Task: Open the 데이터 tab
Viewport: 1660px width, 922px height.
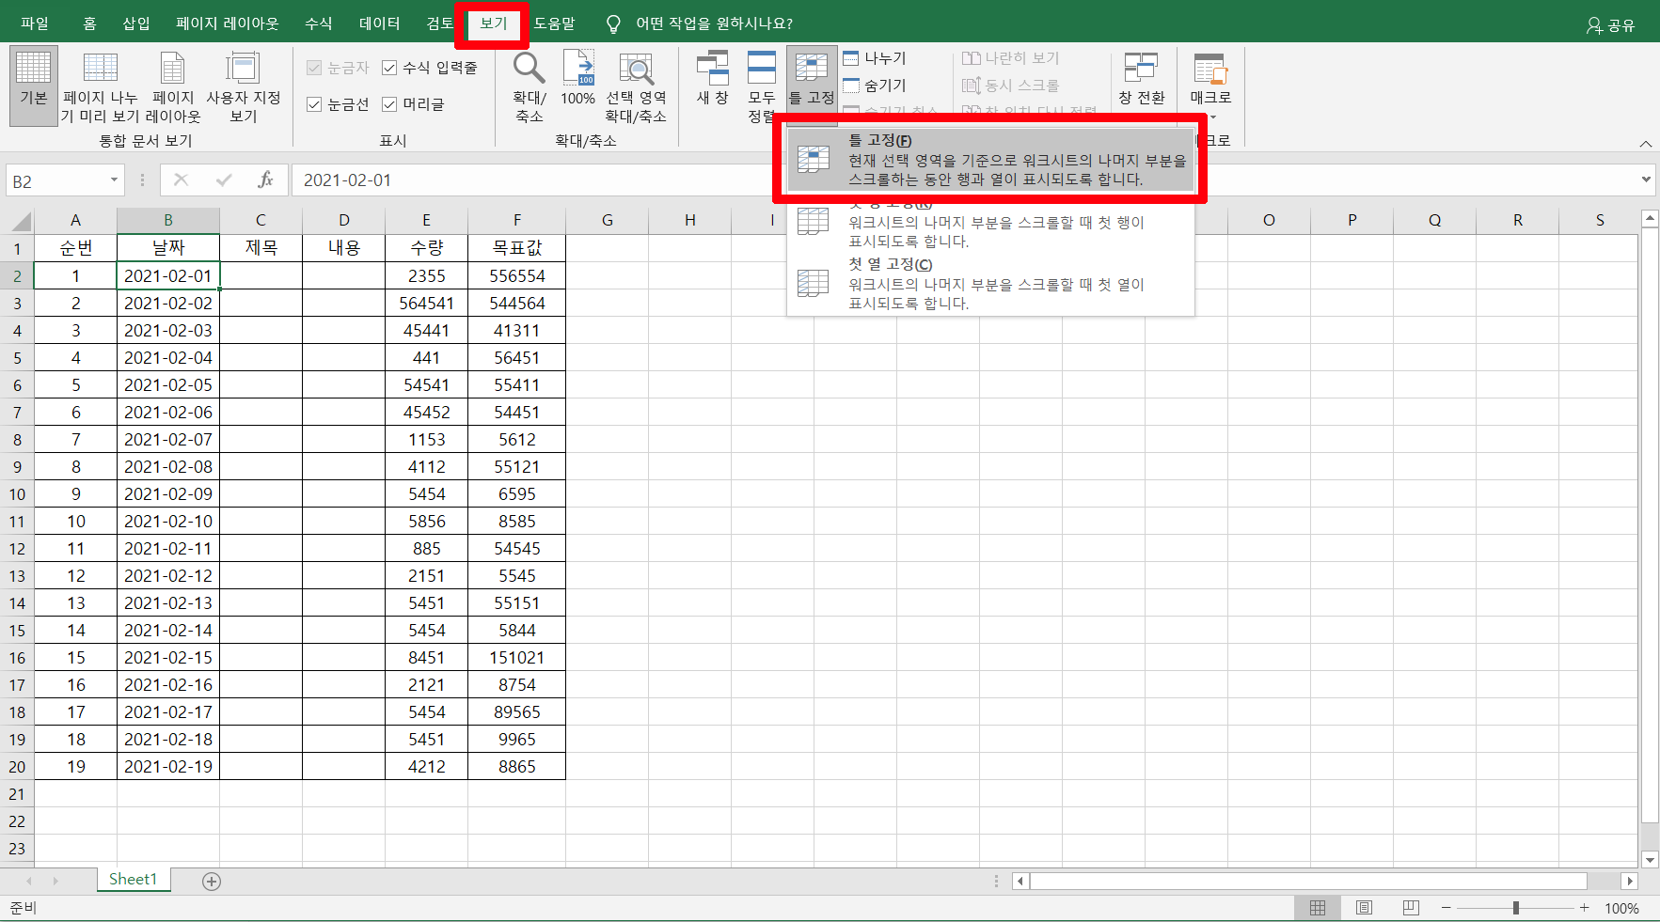Action: pyautogui.click(x=380, y=23)
